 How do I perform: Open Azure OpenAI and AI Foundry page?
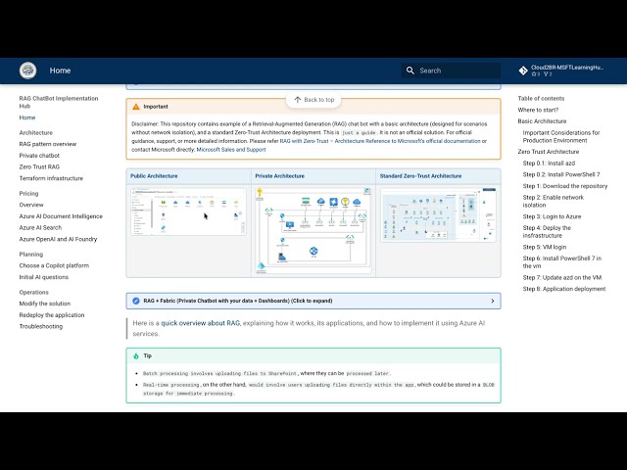click(58, 239)
